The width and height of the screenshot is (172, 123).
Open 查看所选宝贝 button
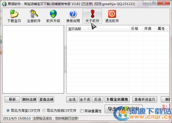coord(145,99)
